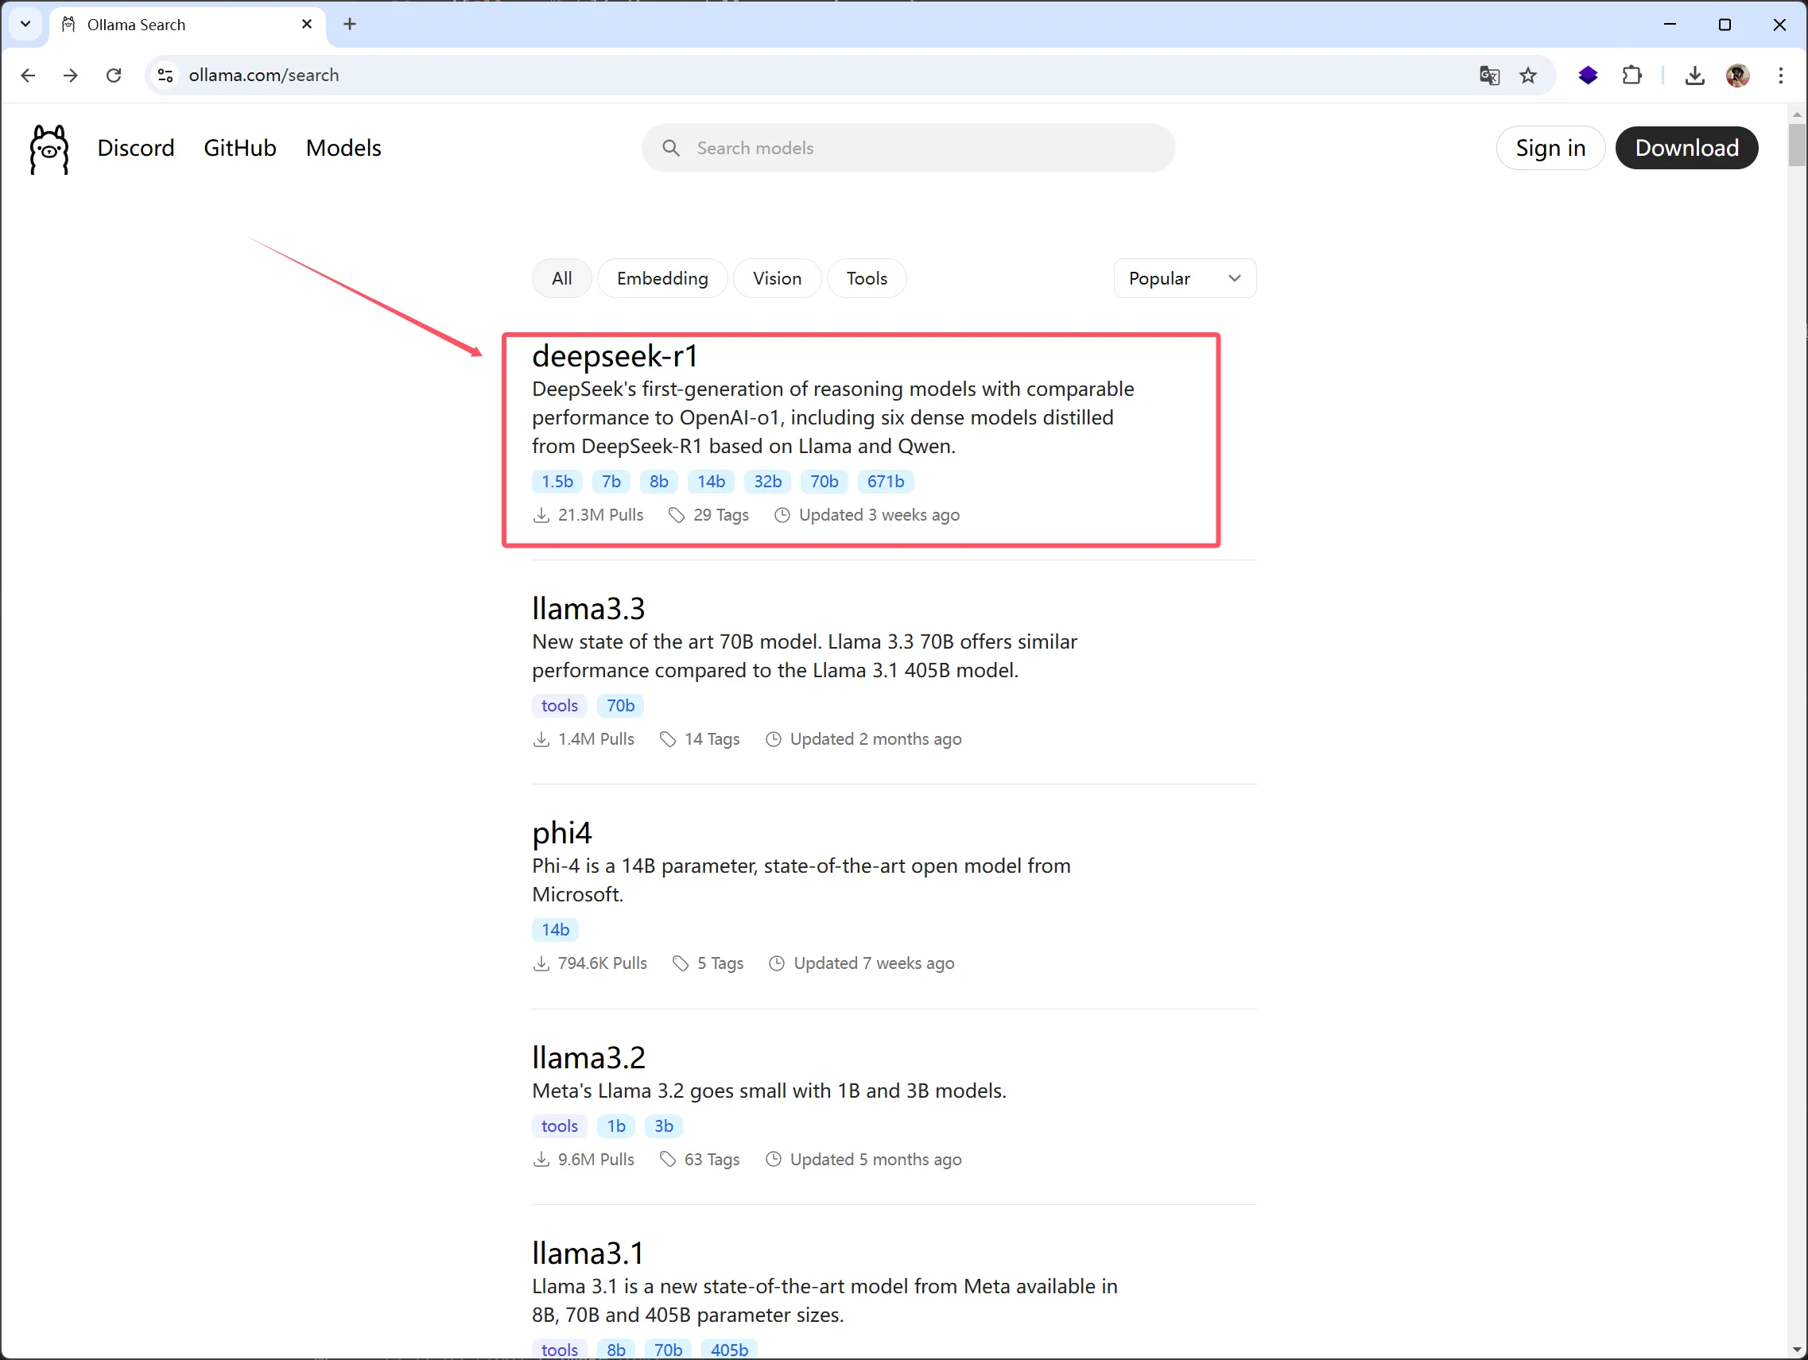This screenshot has height=1360, width=1808.
Task: View site information icon in address bar
Action: coord(165,76)
